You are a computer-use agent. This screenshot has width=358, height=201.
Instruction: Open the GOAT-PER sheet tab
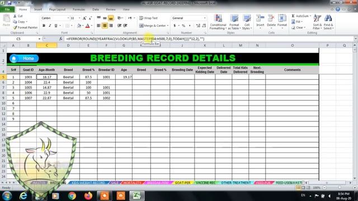[182, 183]
